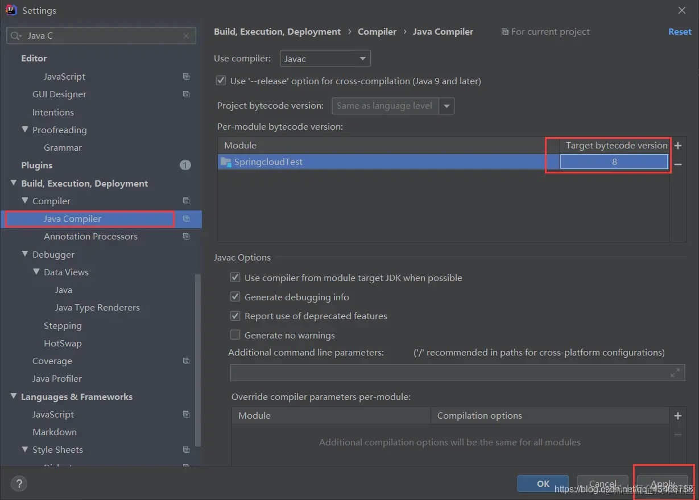Open Project bytecode version dropdown

(x=447, y=106)
